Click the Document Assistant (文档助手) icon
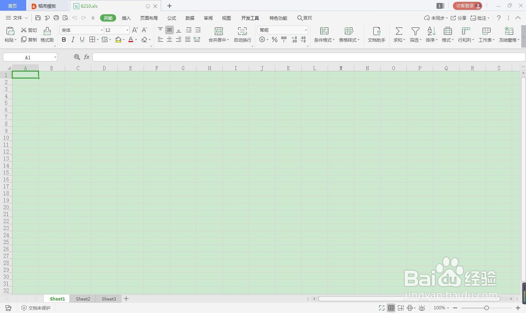This screenshot has height=313, width=526. pyautogui.click(x=377, y=31)
